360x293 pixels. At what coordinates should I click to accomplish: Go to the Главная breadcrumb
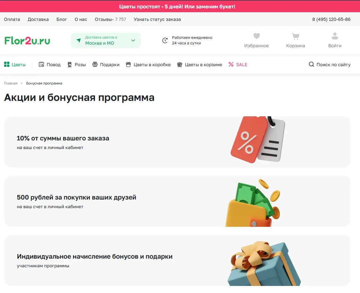[x=11, y=83]
